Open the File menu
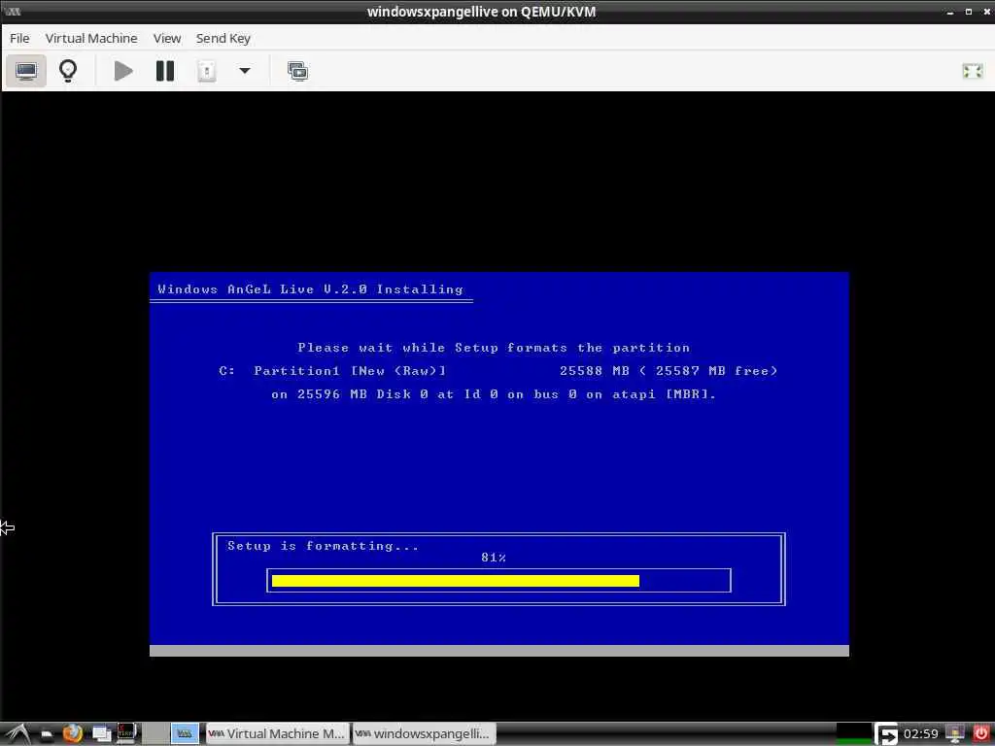Viewport: 995px width, 746px height. [x=19, y=38]
